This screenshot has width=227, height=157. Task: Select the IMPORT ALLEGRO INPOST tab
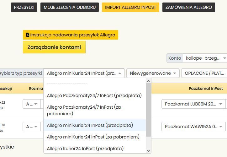(130, 7)
